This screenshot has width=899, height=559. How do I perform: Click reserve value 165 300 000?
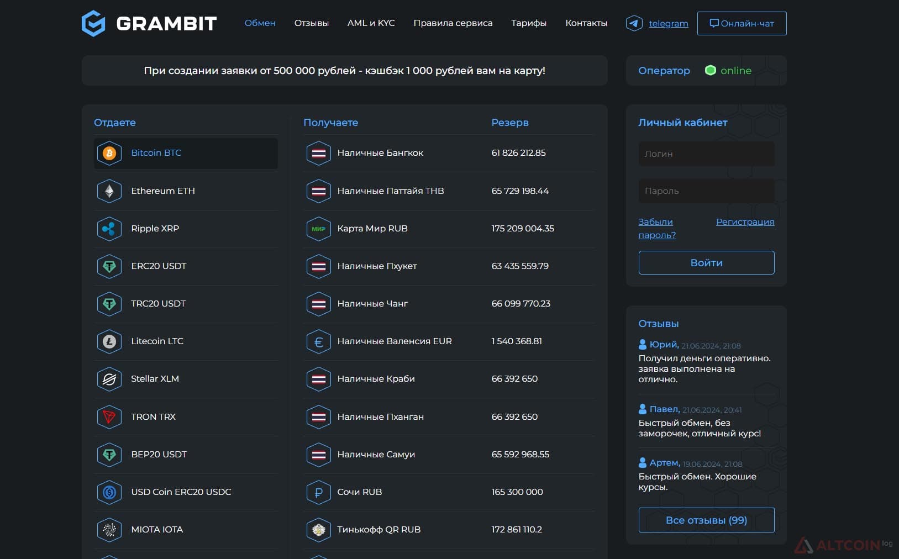pos(517,492)
